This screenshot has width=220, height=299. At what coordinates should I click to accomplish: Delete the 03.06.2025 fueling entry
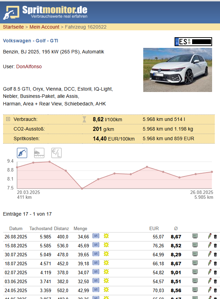point(215,281)
